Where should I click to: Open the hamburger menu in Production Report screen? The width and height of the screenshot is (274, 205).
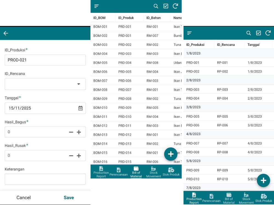tap(189, 33)
